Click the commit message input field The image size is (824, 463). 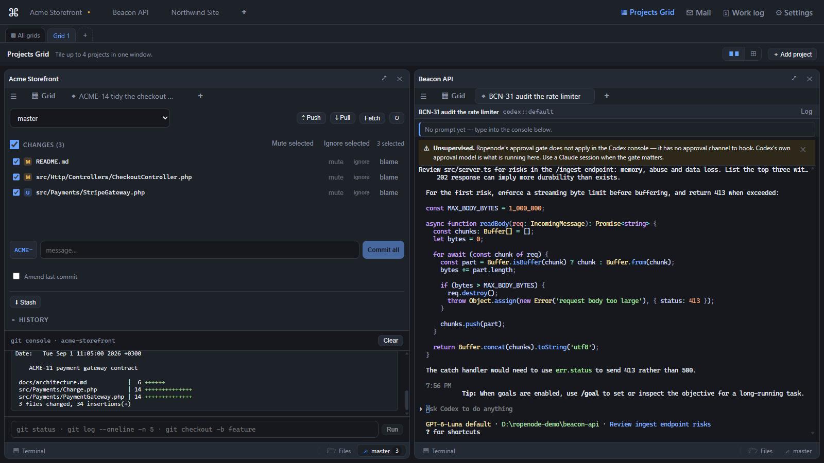click(x=200, y=250)
